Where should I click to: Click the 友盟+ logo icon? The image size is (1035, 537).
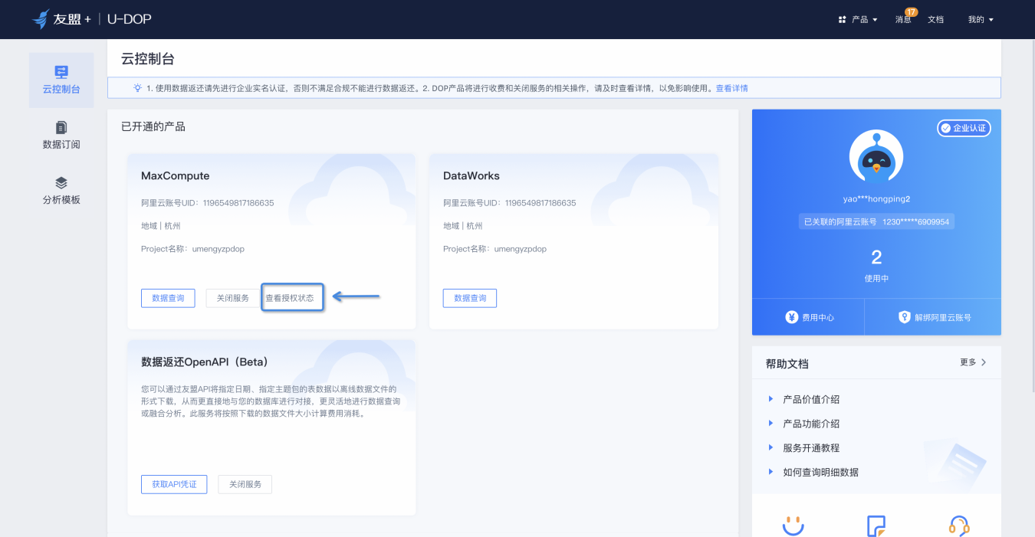(41, 19)
